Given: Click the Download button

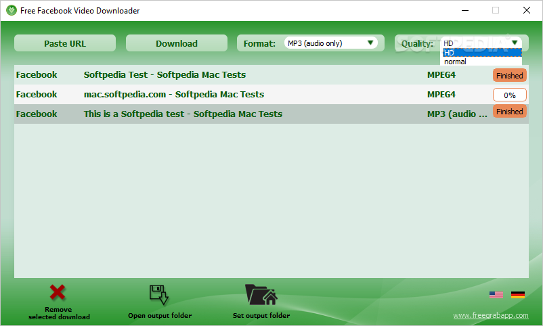Looking at the screenshot, I should [176, 43].
